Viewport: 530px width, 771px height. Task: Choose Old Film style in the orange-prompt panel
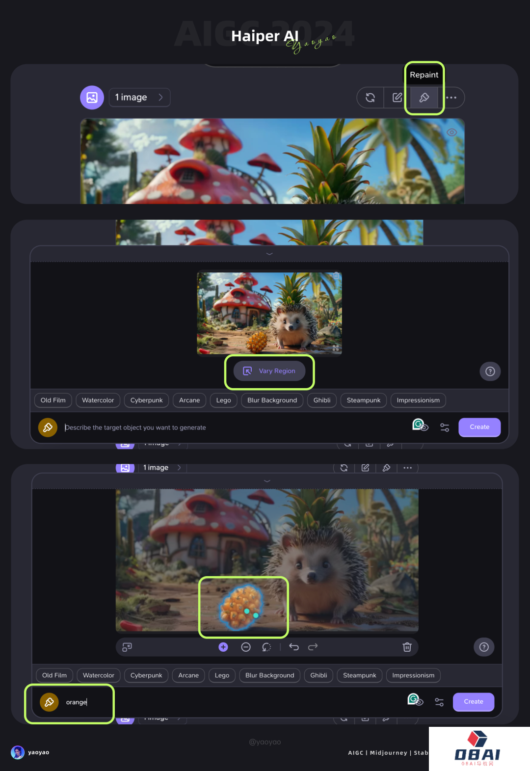pos(54,675)
